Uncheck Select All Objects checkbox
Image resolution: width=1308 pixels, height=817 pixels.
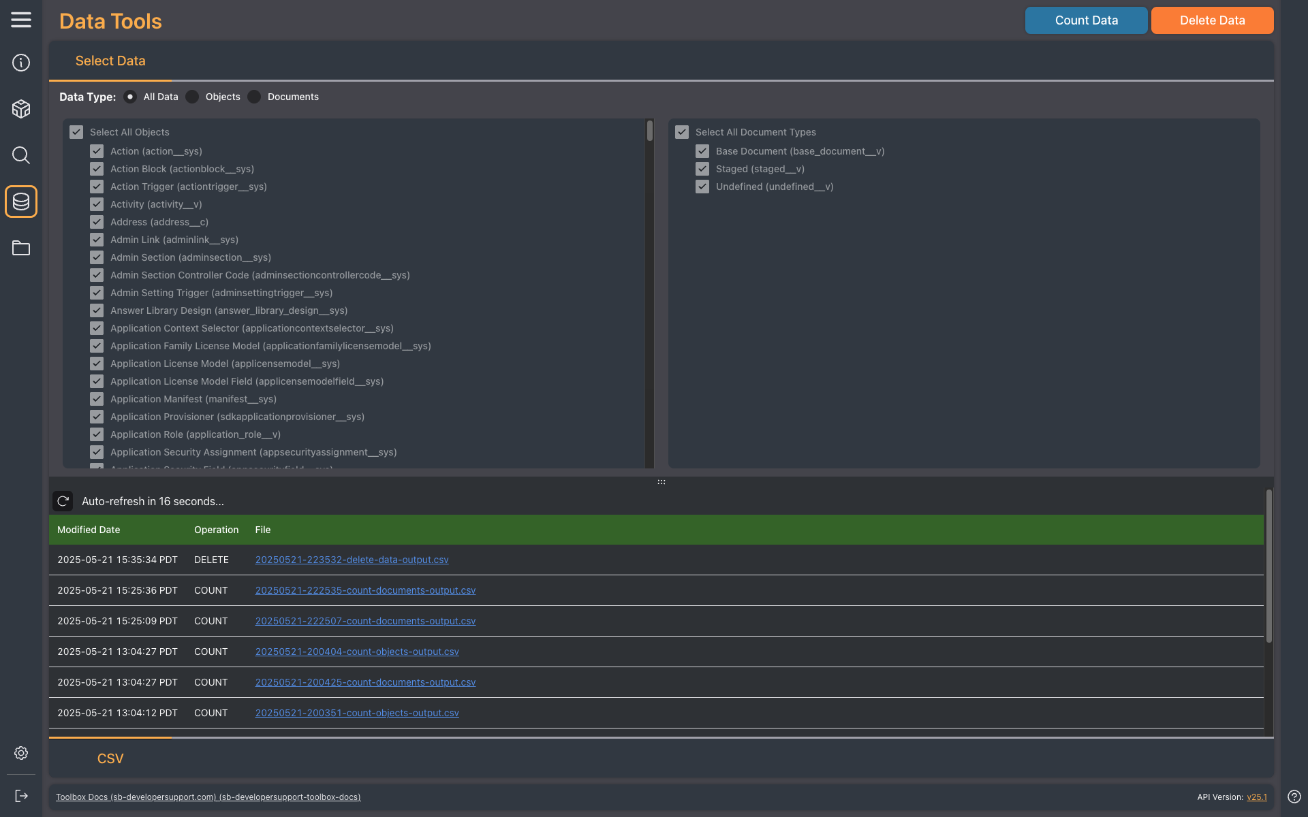pyautogui.click(x=76, y=132)
